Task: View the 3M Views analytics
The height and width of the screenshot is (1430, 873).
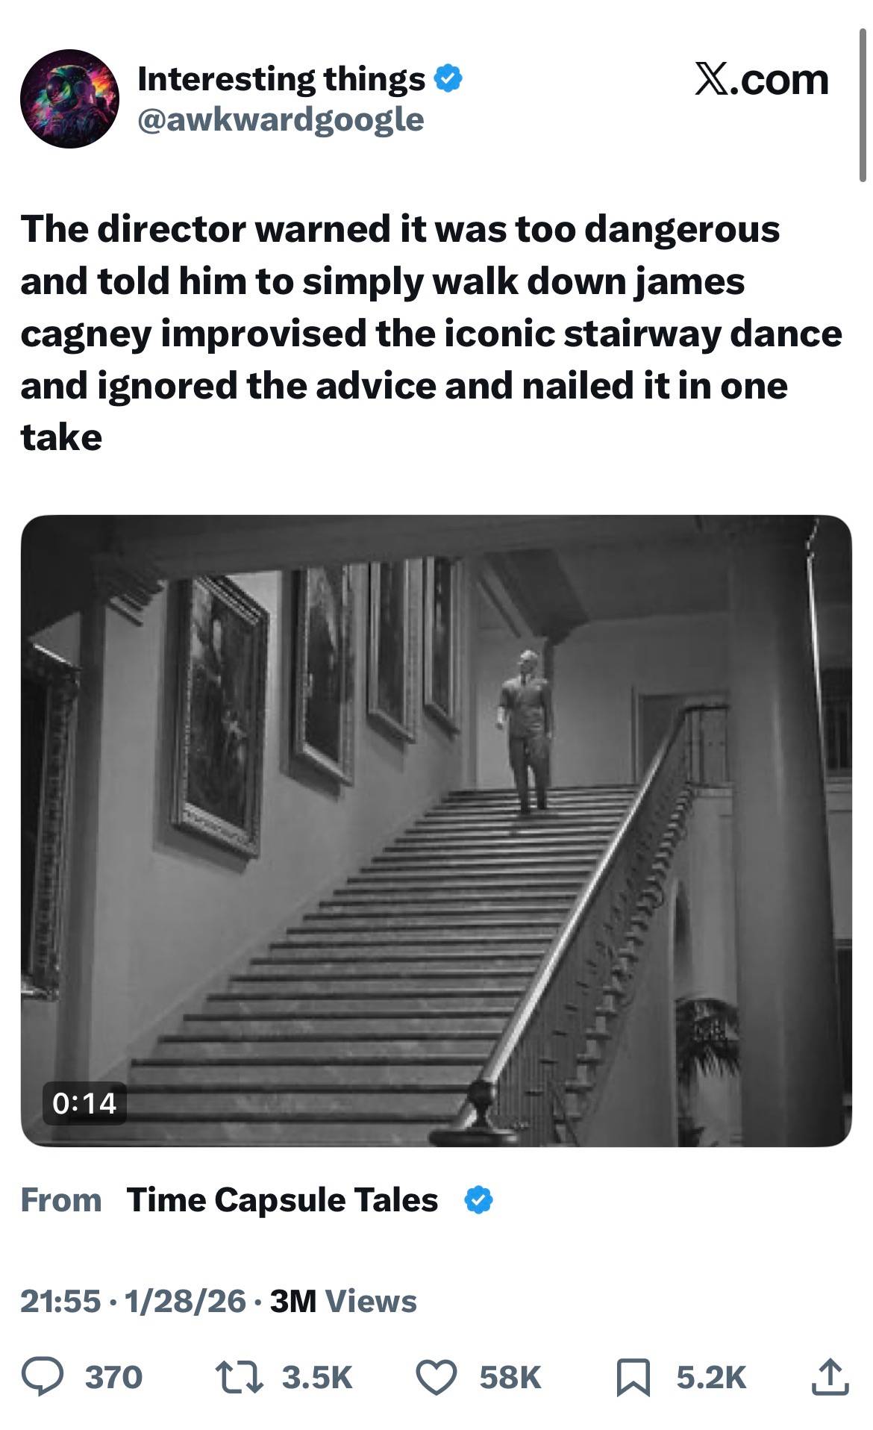Action: (343, 1301)
